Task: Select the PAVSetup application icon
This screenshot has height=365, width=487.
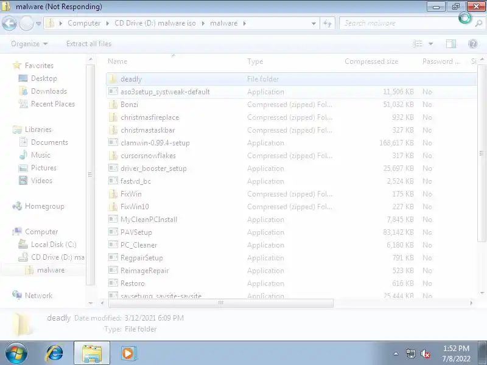Action: [113, 232]
